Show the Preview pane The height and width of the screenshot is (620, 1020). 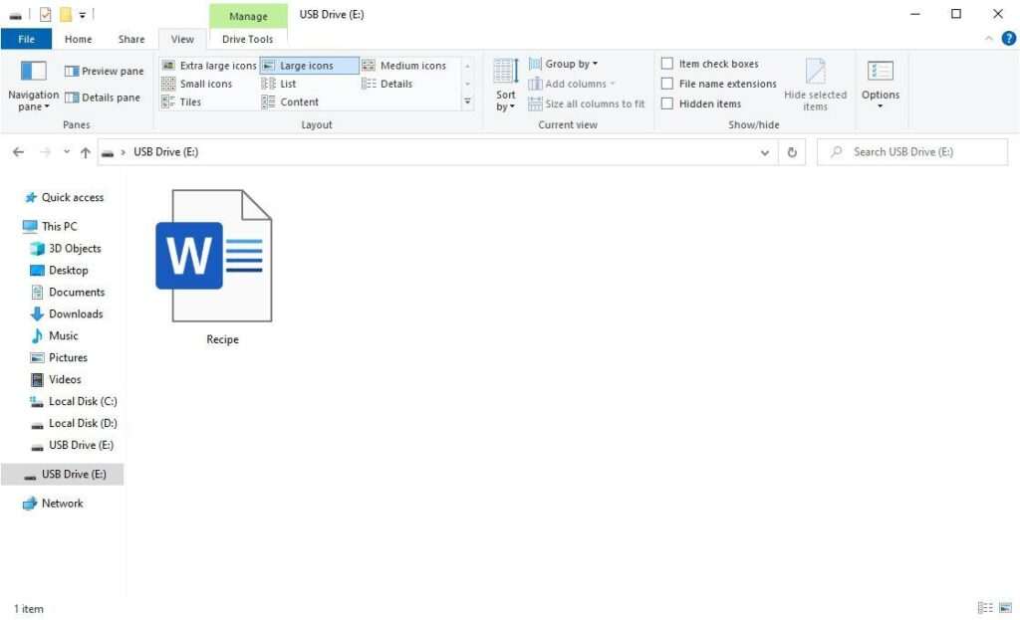pos(104,71)
